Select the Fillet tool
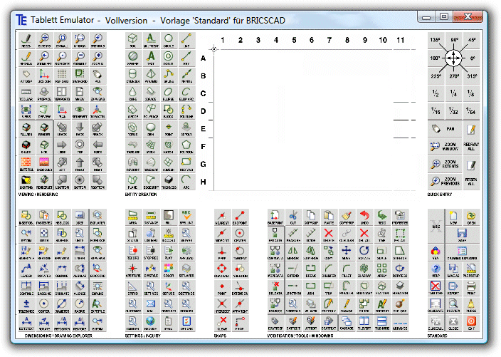 click(347, 270)
